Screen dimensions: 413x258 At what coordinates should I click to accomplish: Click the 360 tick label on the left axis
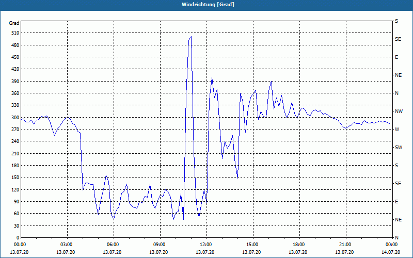tap(14, 93)
